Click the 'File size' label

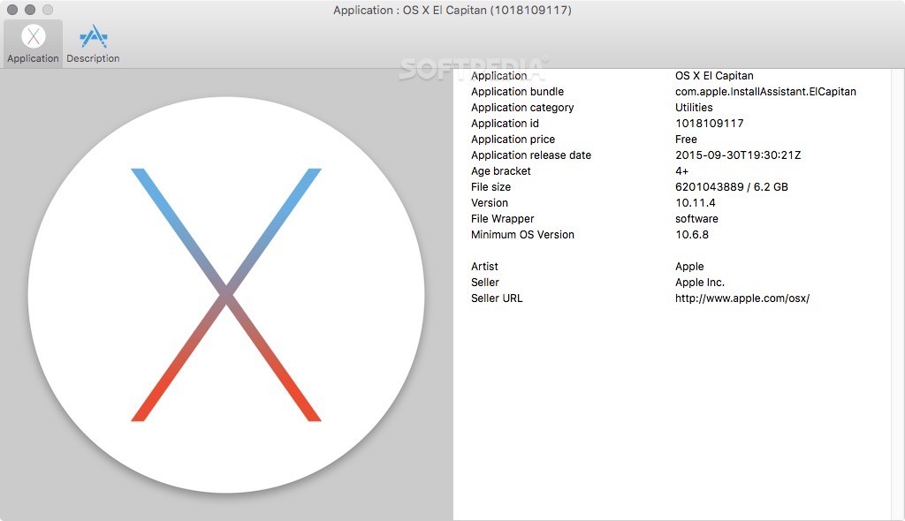point(491,187)
